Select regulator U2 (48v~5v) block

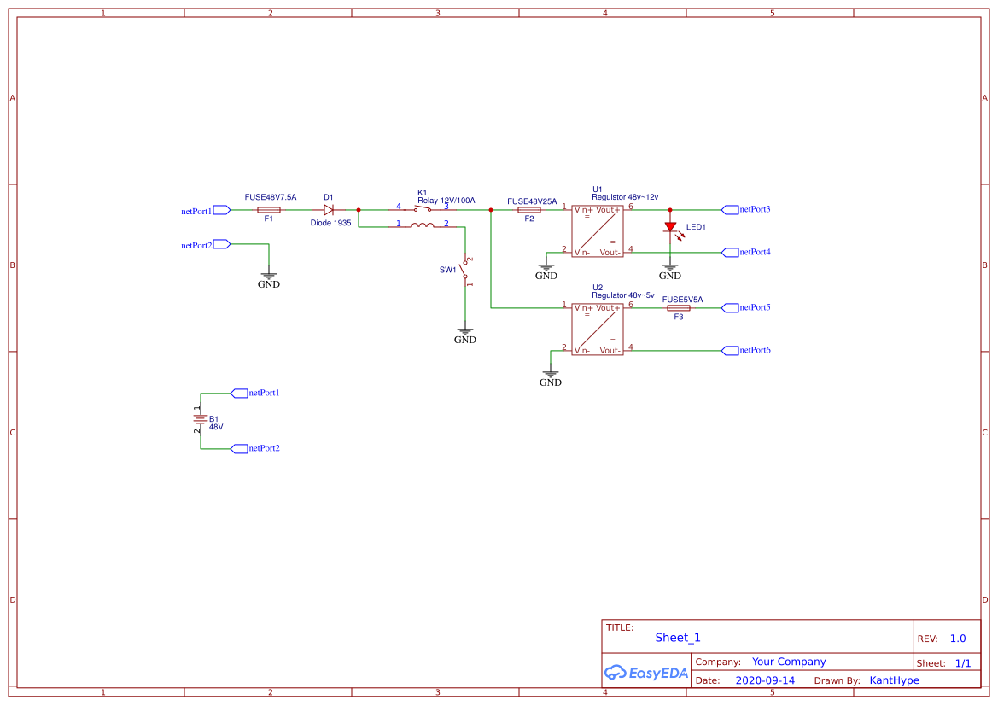pyautogui.click(x=598, y=329)
